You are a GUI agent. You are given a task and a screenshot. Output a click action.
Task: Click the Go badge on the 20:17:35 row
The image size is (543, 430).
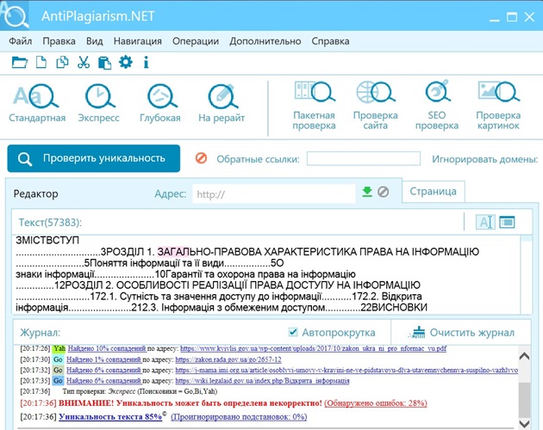(x=58, y=381)
